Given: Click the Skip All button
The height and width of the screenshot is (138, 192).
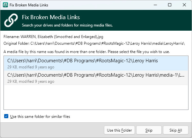Looking at the screenshot, I should pos(176,130).
